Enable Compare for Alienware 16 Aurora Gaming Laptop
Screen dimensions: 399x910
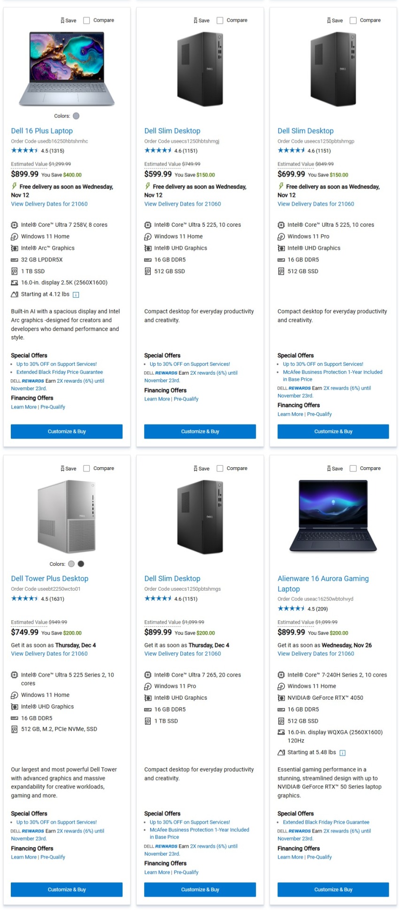tap(353, 469)
